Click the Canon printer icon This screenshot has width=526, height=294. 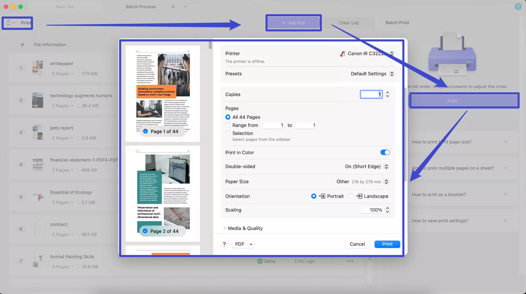click(x=342, y=54)
